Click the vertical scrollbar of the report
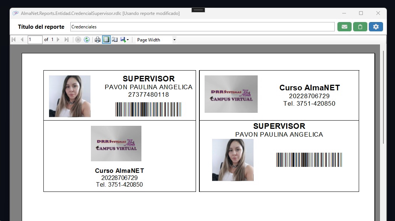Image resolution: width=395 pixels, height=221 pixels. (x=384, y=97)
